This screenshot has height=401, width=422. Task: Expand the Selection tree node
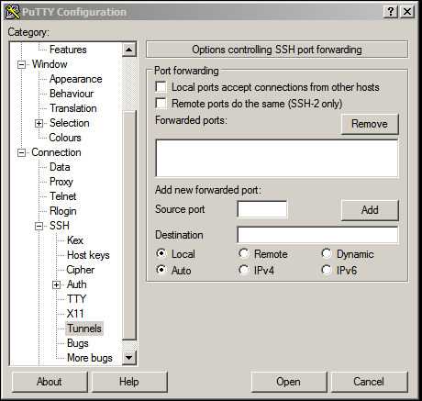(x=39, y=123)
